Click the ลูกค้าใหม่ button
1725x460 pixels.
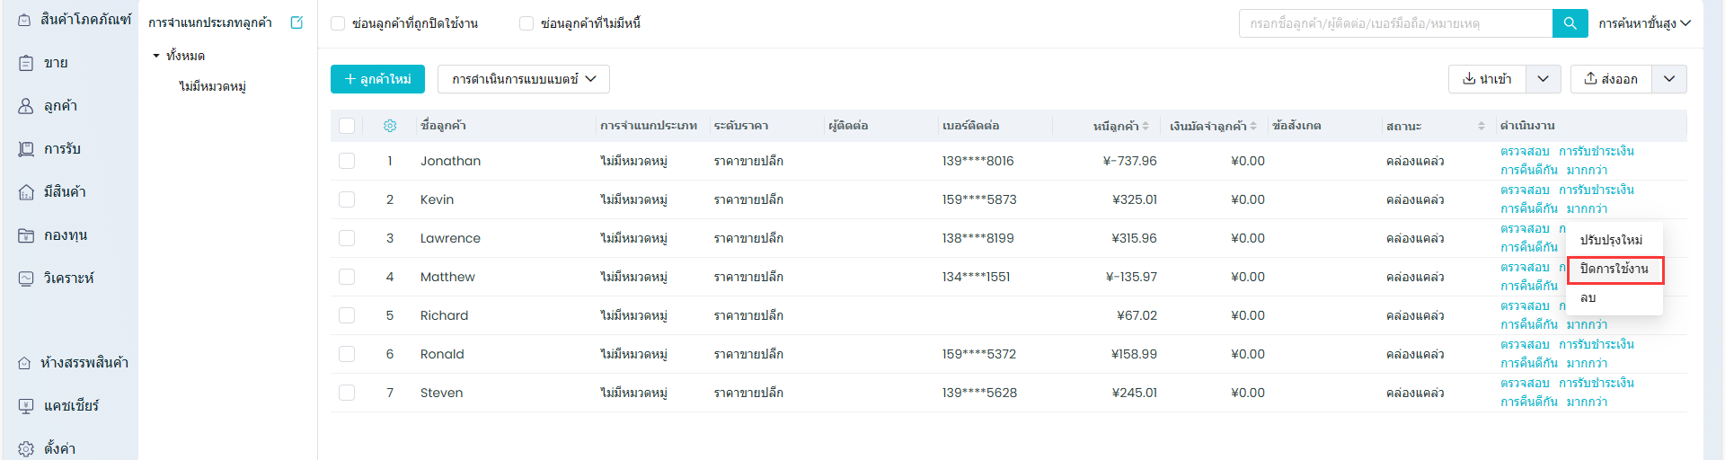click(x=377, y=79)
